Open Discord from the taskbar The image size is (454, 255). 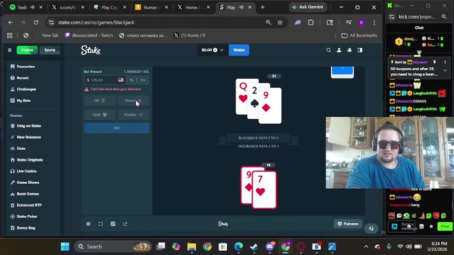tap(270, 246)
